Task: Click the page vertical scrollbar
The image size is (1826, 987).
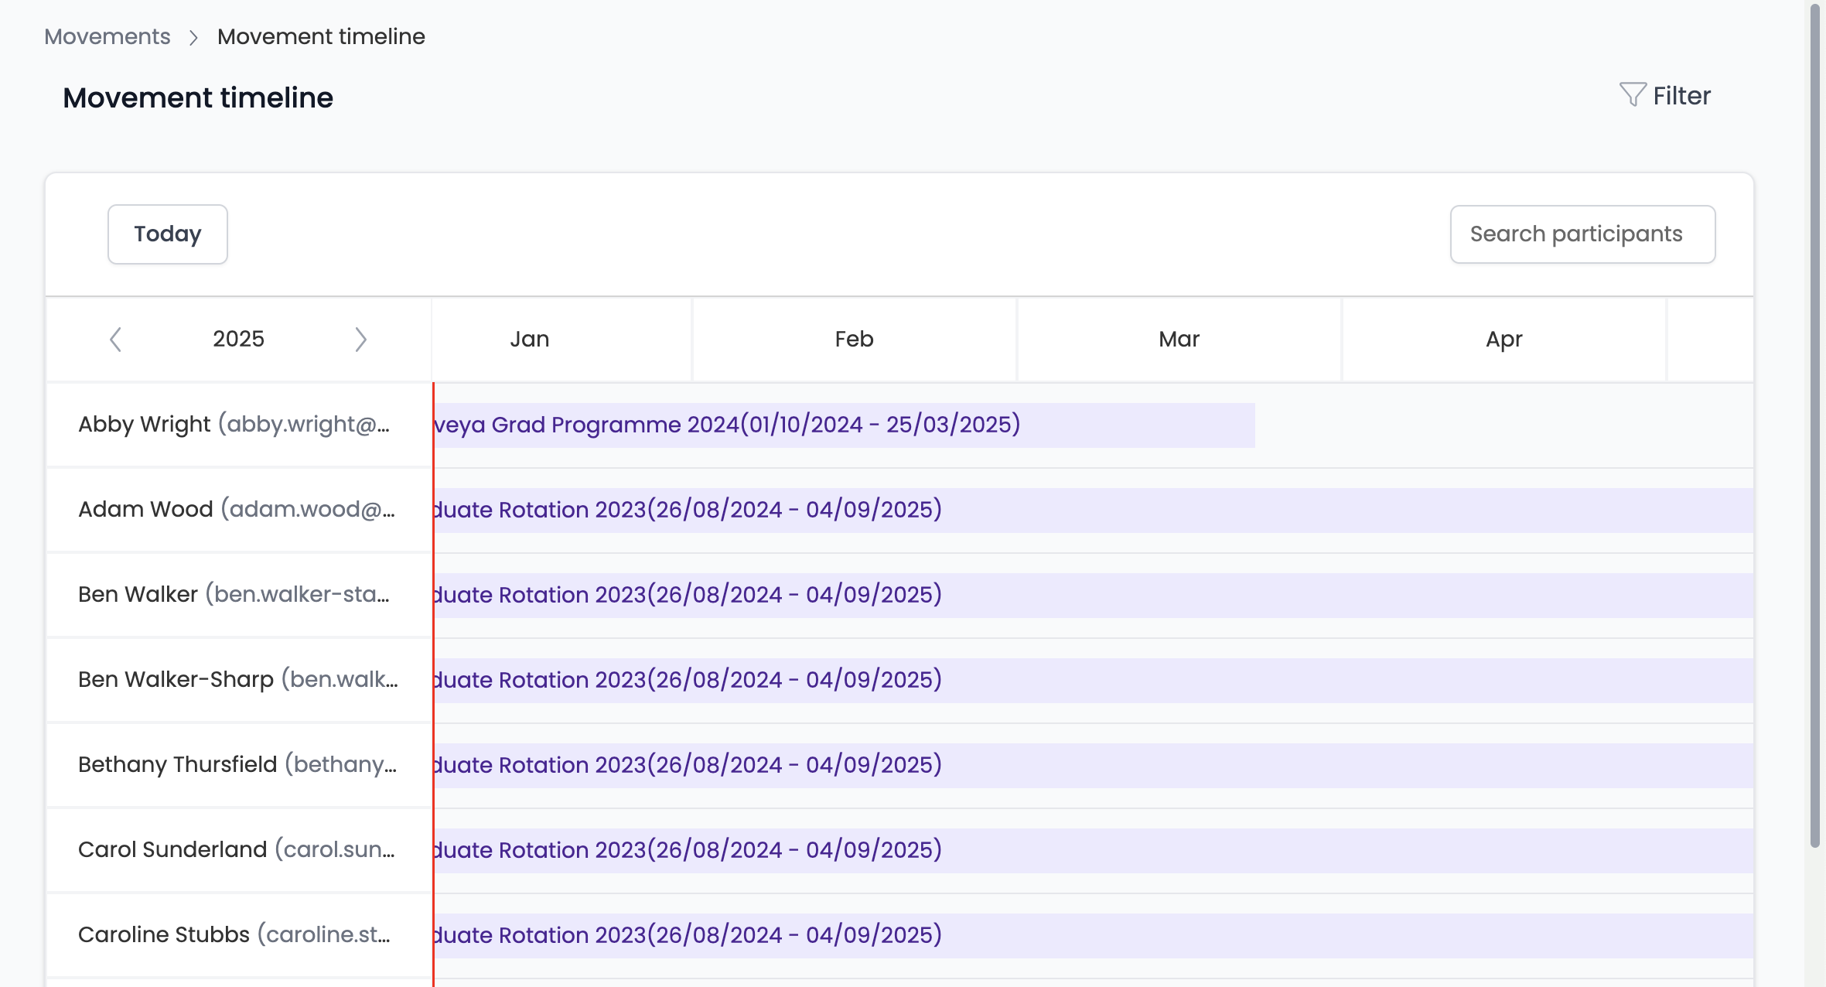Action: pyautogui.click(x=1815, y=425)
